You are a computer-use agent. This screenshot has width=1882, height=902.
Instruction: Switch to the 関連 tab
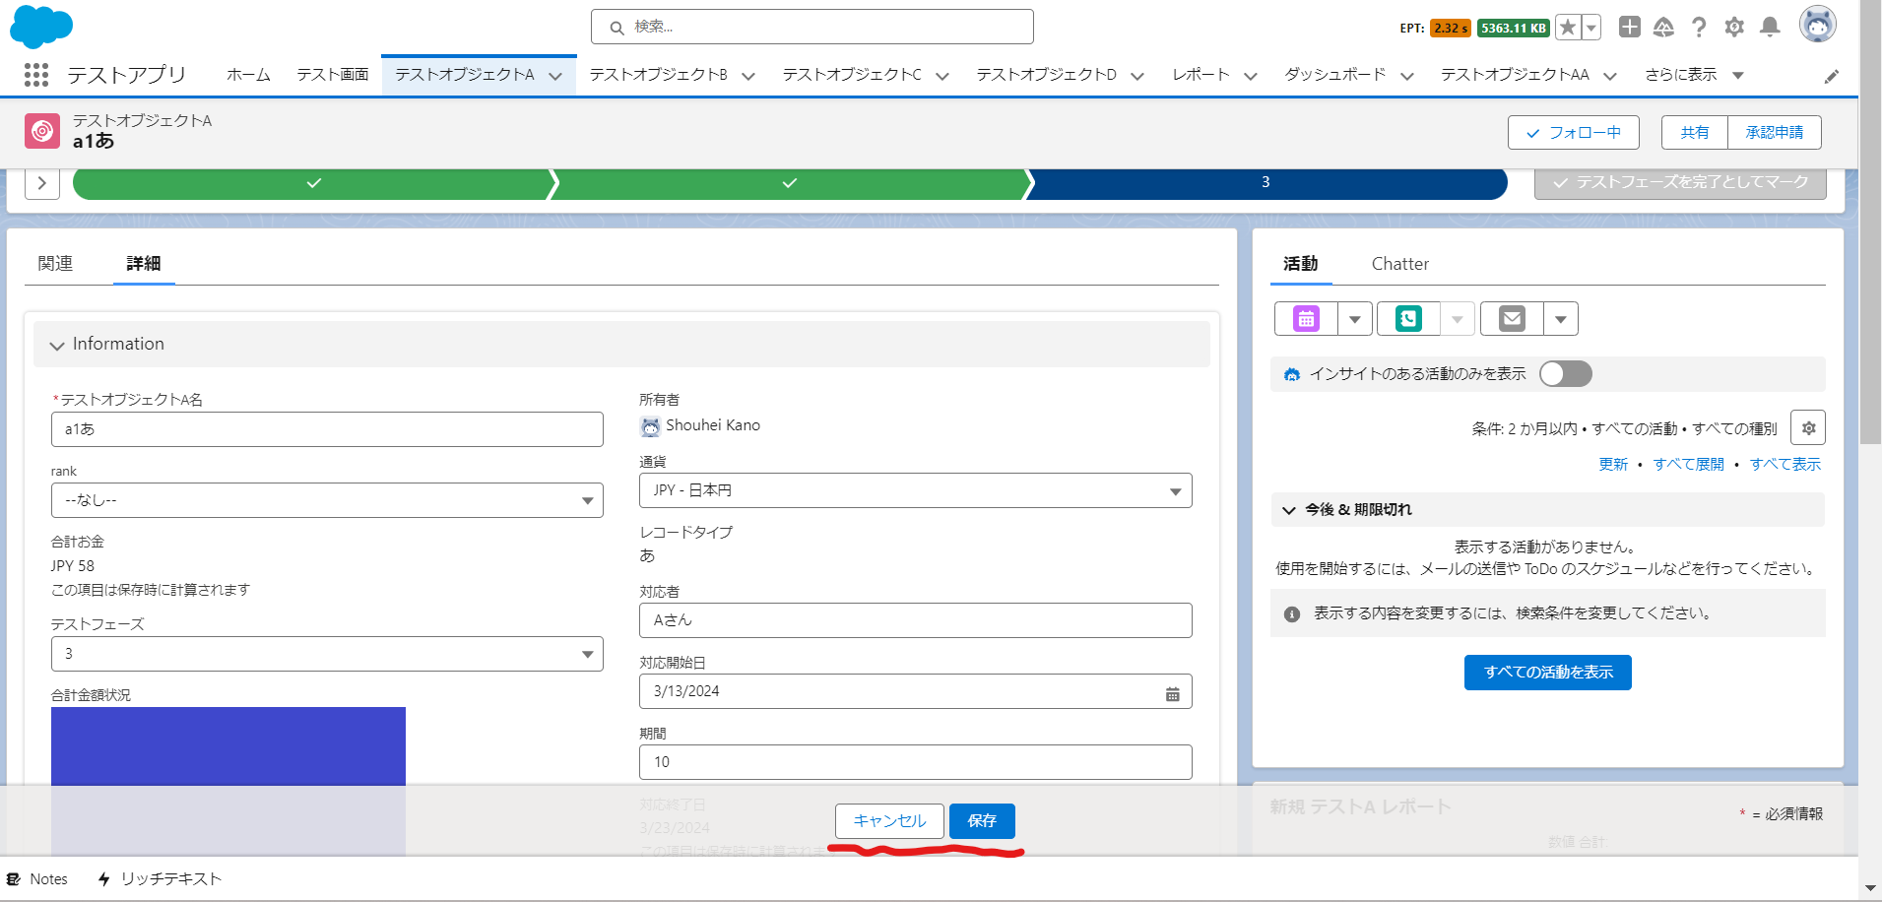coord(55,264)
